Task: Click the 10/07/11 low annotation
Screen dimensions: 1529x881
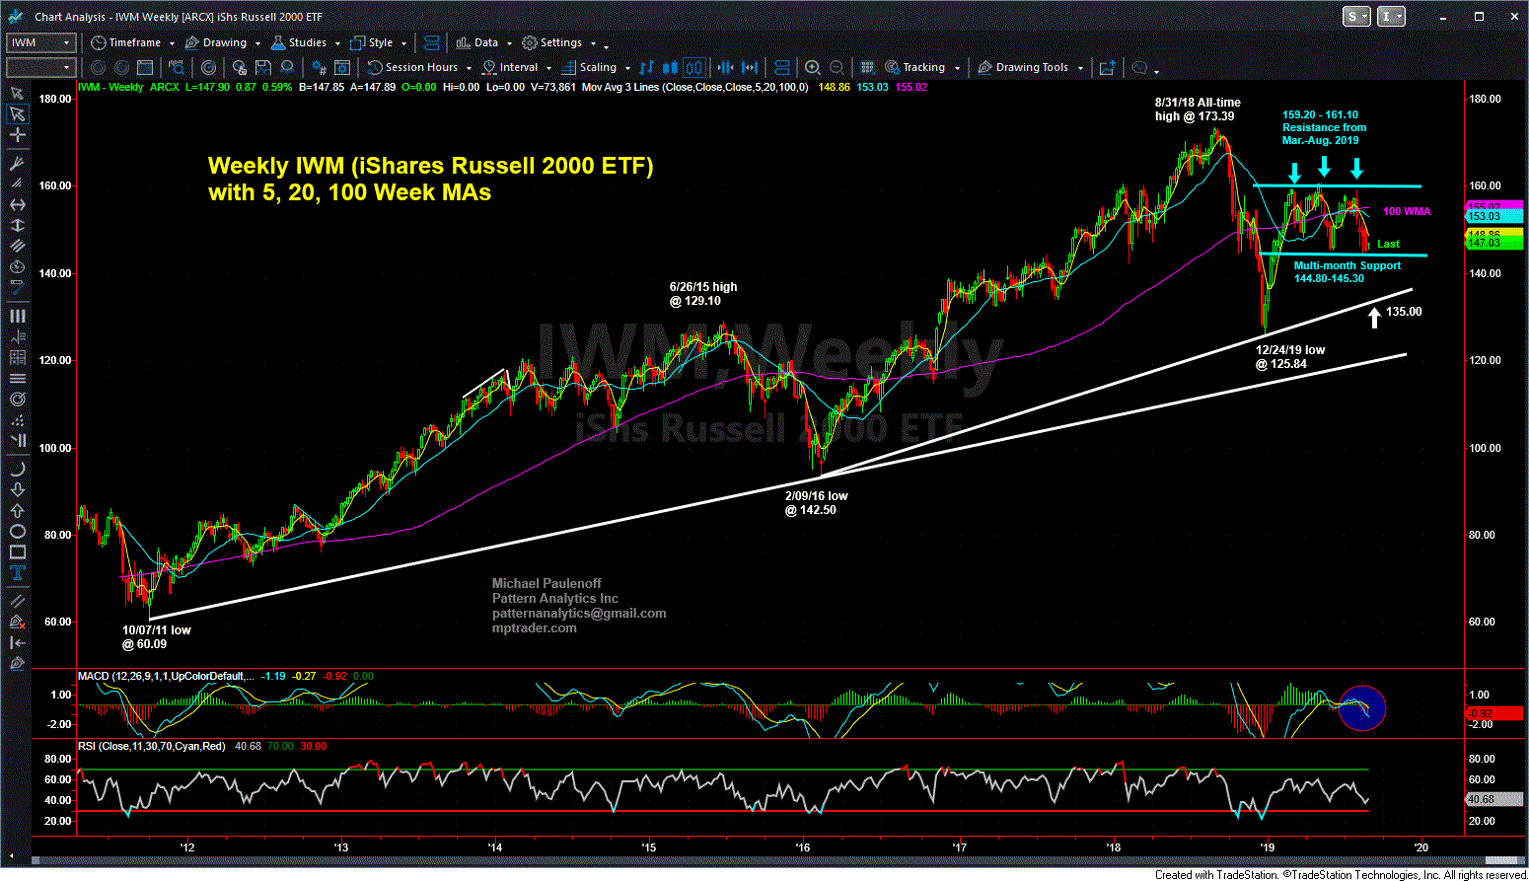Action: (156, 636)
